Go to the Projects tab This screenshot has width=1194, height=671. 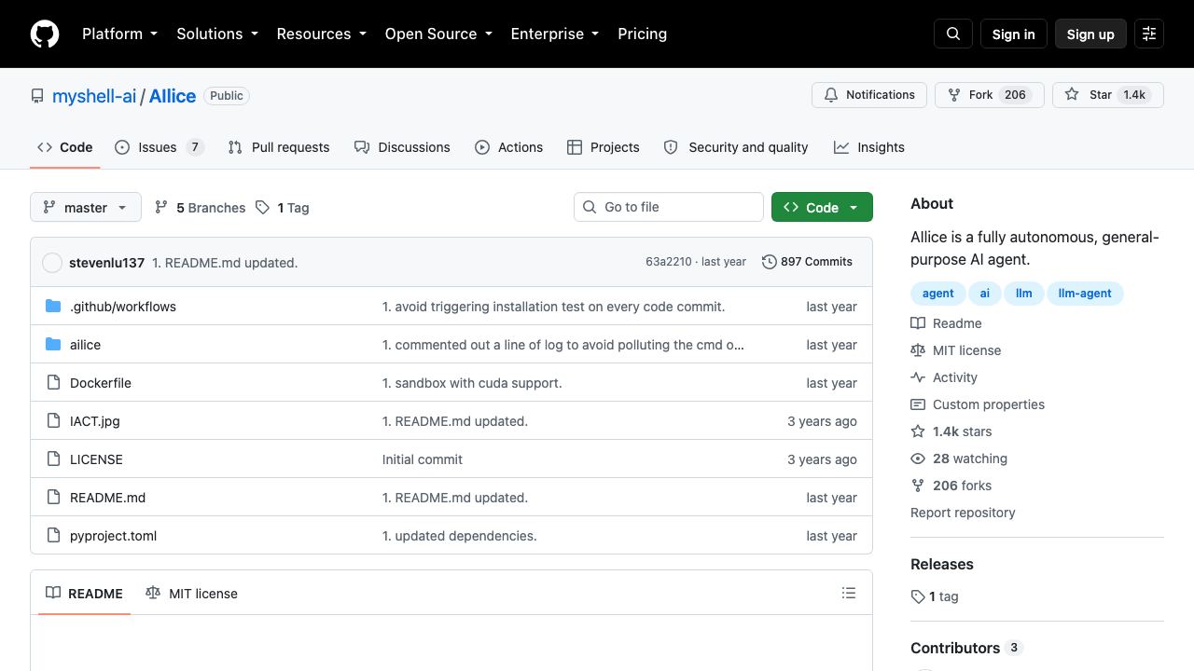coord(604,147)
